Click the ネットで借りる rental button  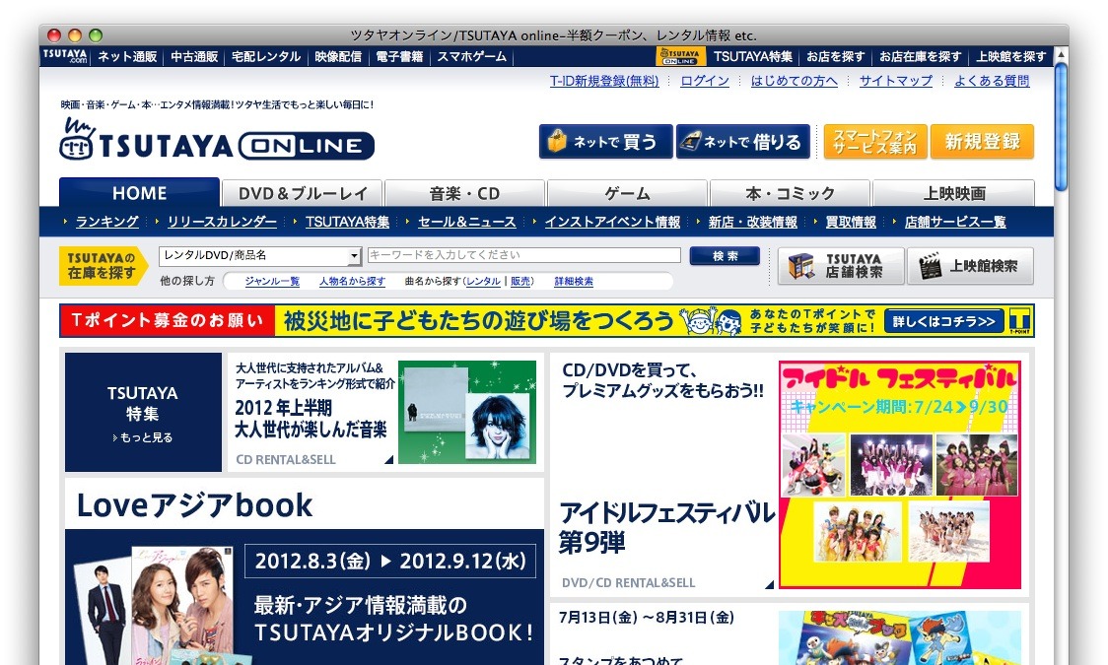pos(742,141)
